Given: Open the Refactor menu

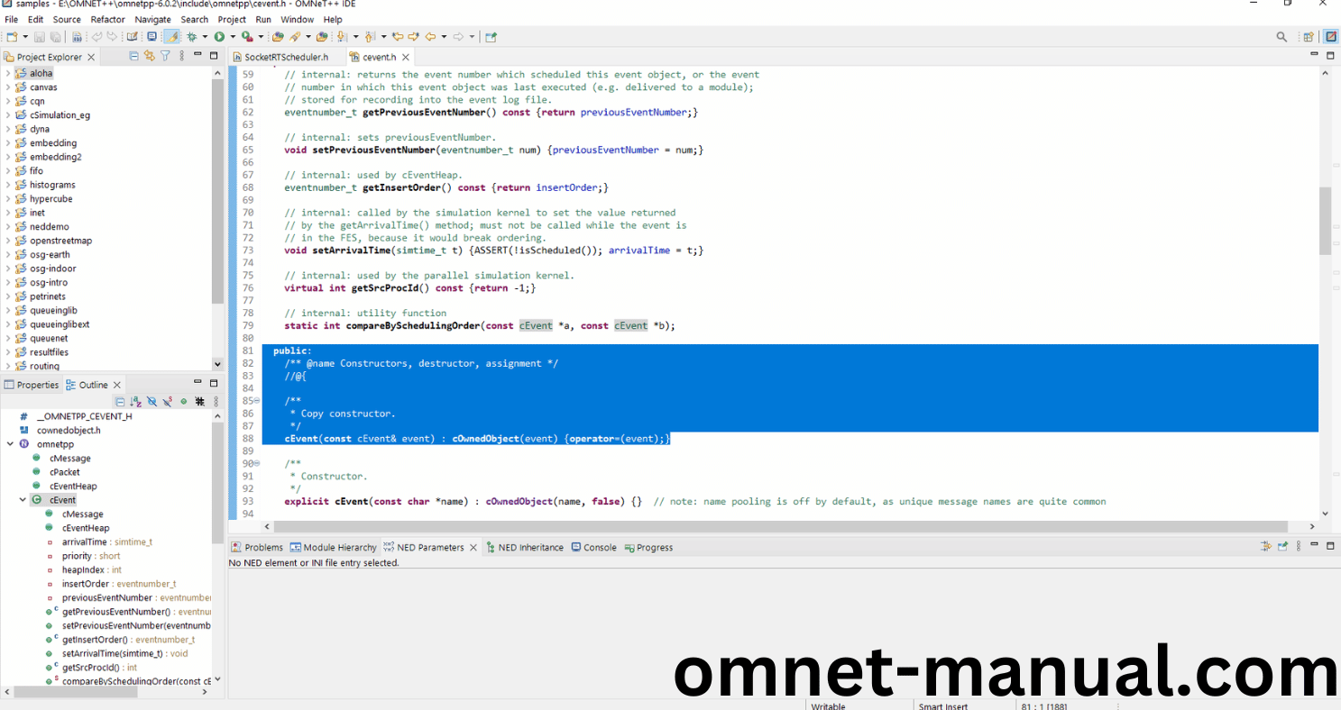Looking at the screenshot, I should pos(107,19).
